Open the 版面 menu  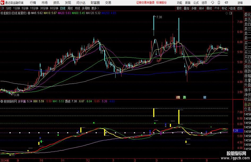188,3
